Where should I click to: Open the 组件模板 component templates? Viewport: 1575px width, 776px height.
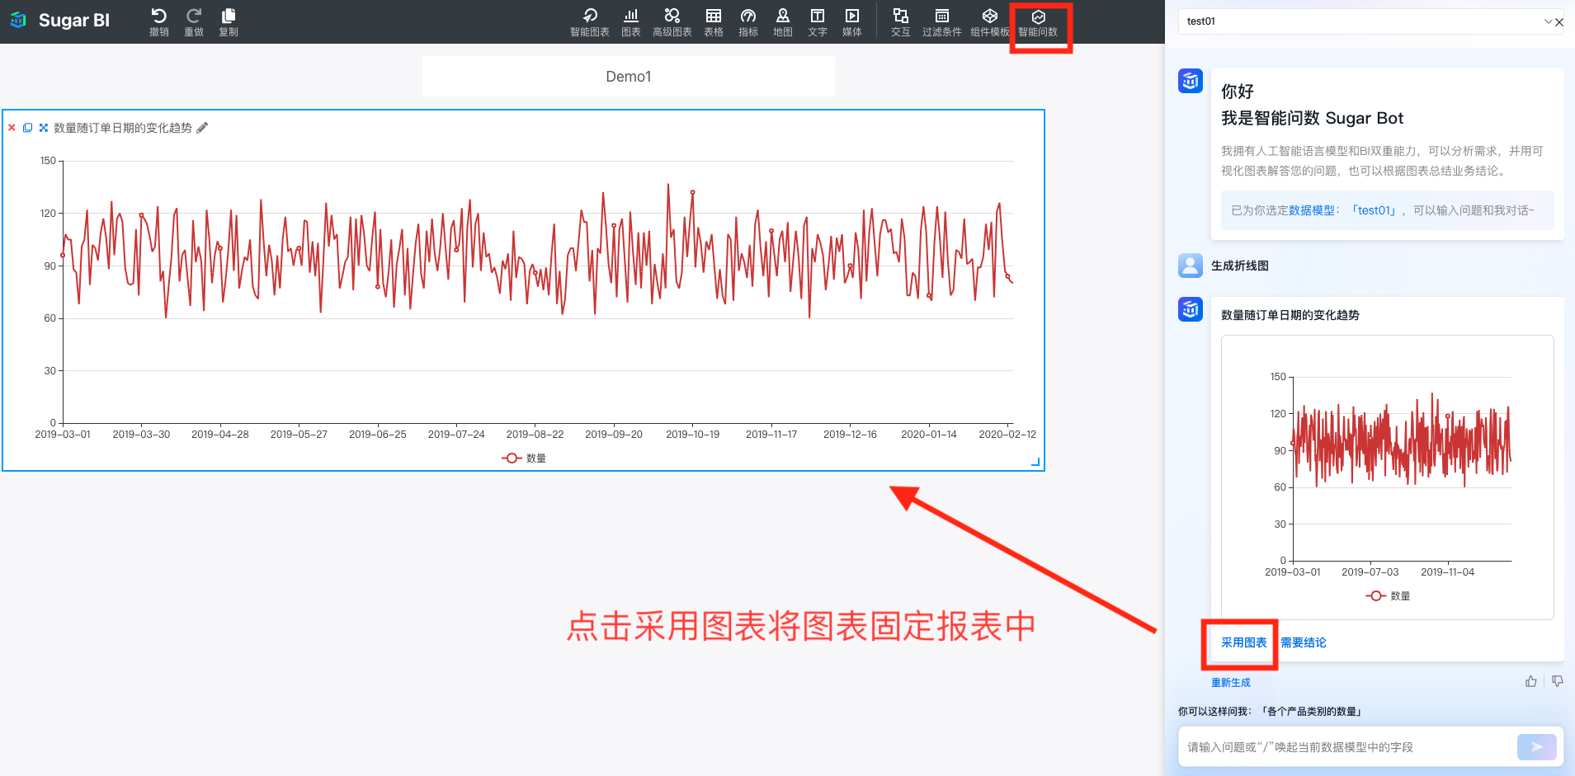coord(990,22)
